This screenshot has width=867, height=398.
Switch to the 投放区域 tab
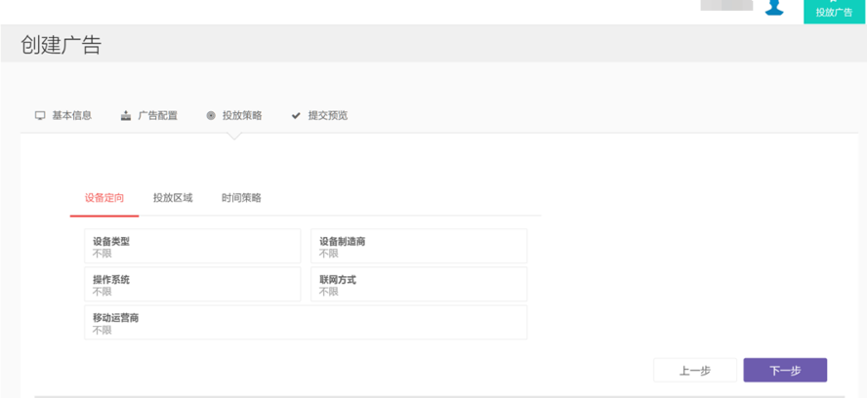pos(173,198)
